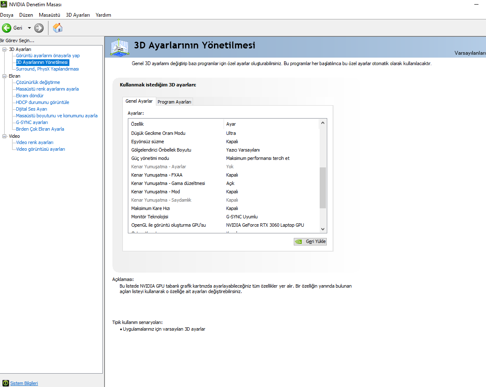
Task: Select the Genel Ayarlar tab
Action: coord(139,101)
